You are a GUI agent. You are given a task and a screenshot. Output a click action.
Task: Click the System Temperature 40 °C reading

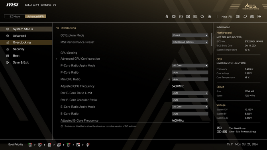[x=247, y=50]
